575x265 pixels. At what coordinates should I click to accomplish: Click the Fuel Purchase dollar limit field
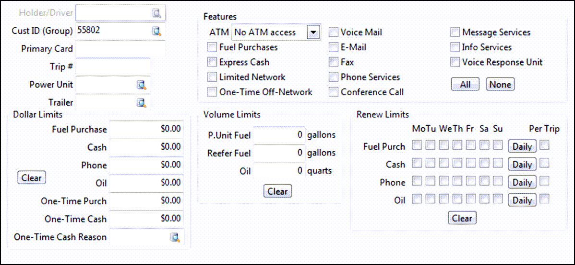click(146, 129)
